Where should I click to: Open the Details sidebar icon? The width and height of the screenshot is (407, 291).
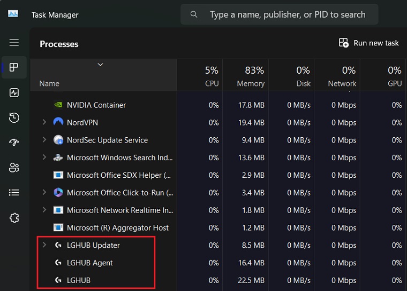(14, 193)
